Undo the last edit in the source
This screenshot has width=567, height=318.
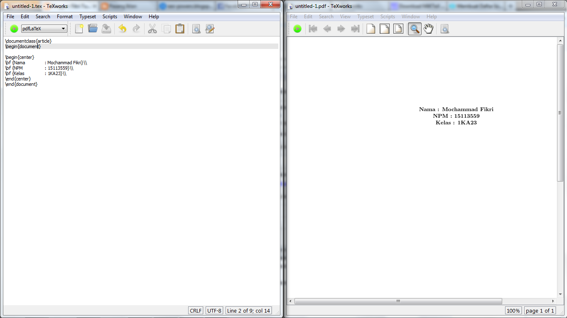pyautogui.click(x=122, y=28)
